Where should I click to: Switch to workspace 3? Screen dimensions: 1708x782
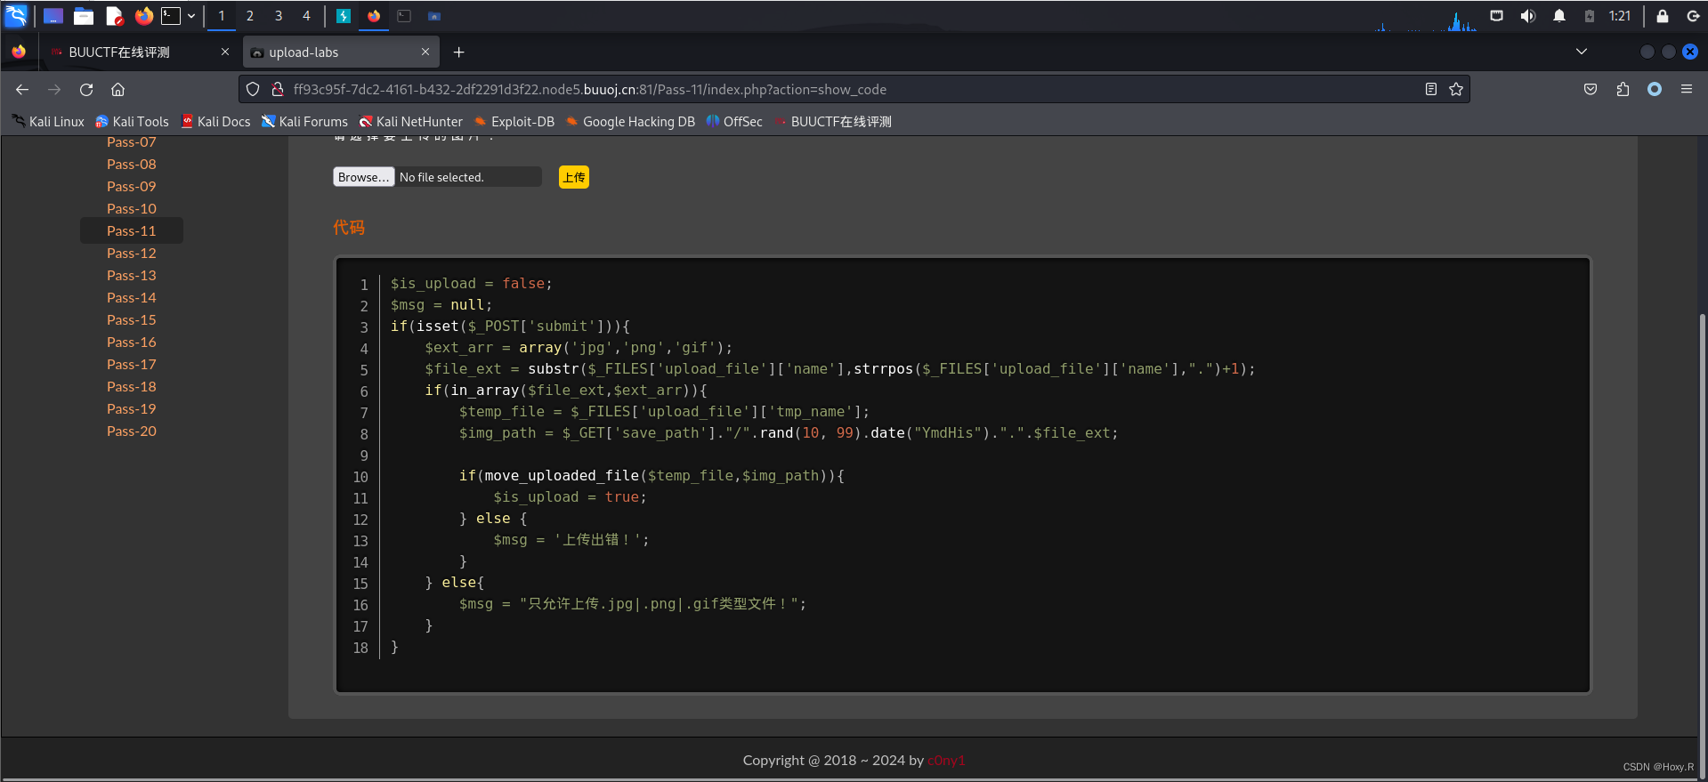[x=279, y=16]
